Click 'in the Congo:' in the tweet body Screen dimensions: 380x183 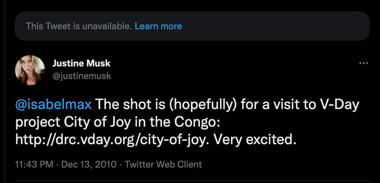(x=172, y=122)
